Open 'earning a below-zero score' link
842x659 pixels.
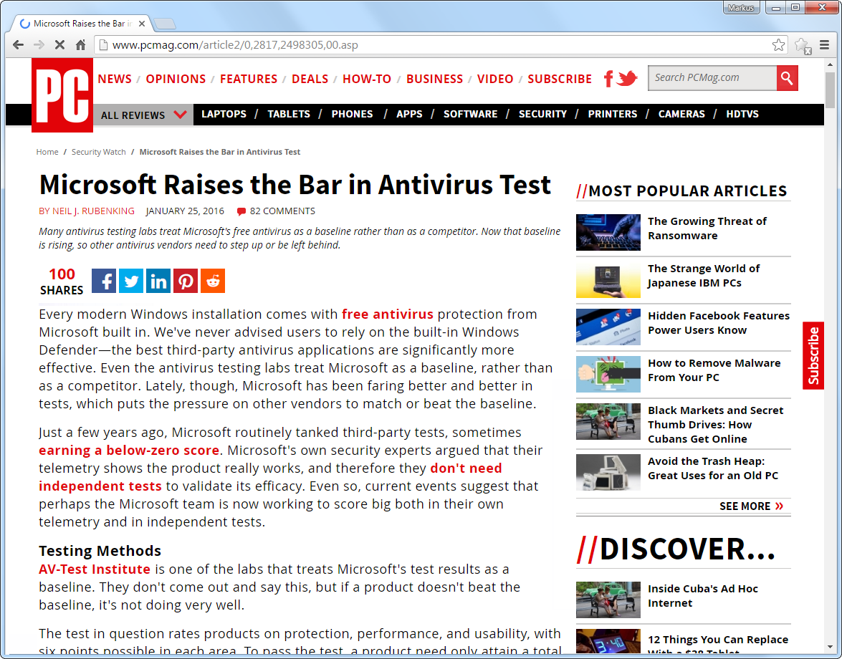coord(129,451)
